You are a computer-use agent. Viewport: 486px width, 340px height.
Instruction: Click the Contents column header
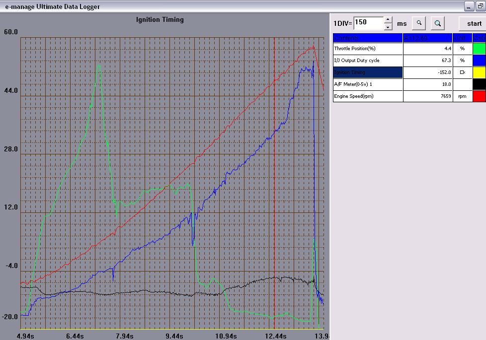368,38
